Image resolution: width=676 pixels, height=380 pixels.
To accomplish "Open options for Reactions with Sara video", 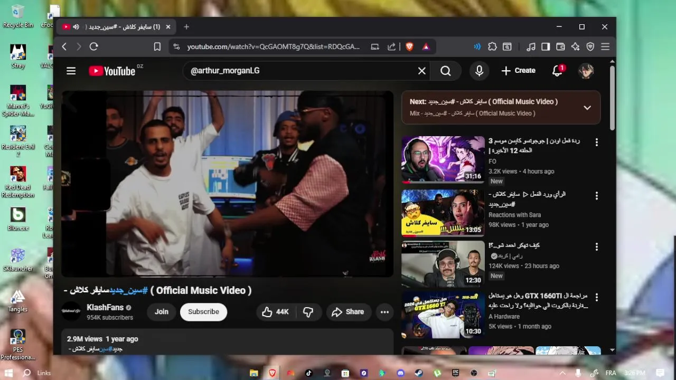I will (x=596, y=196).
